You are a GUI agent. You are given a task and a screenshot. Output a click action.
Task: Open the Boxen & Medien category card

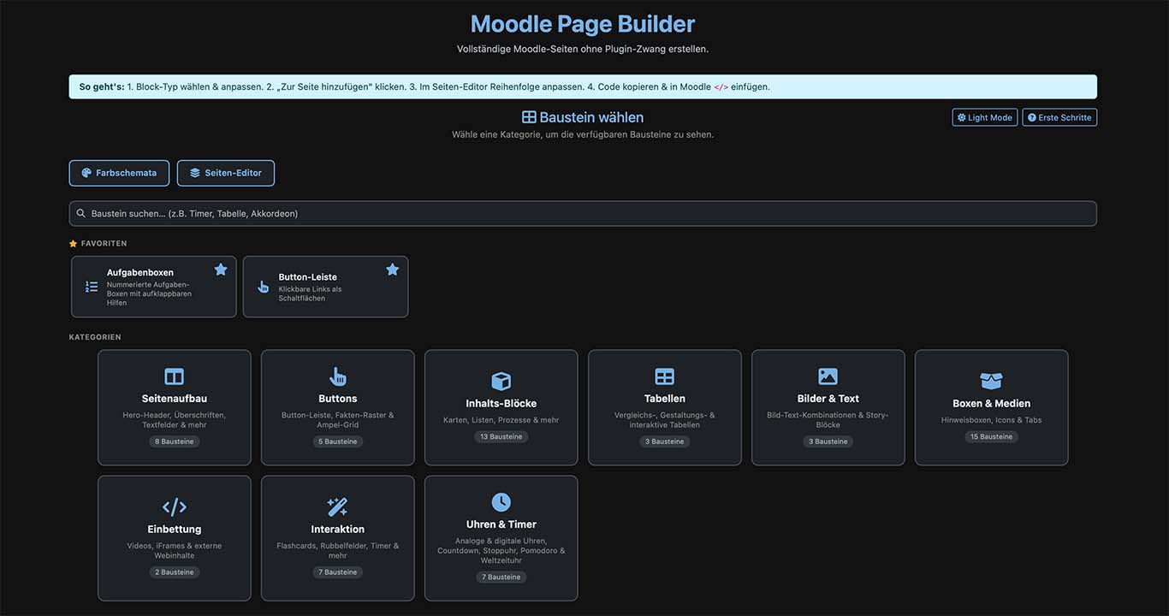tap(992, 407)
